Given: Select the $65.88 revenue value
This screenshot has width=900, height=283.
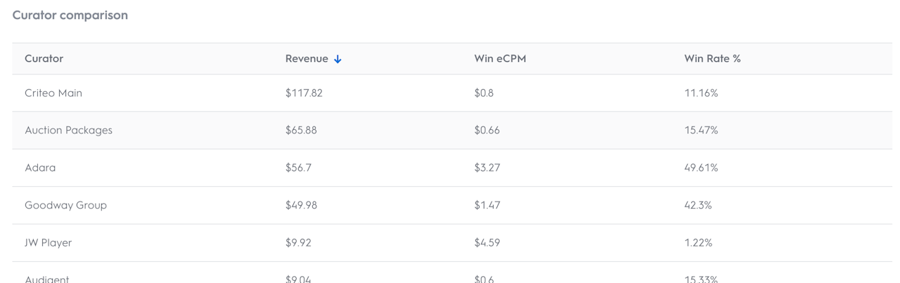Looking at the screenshot, I should click(301, 131).
